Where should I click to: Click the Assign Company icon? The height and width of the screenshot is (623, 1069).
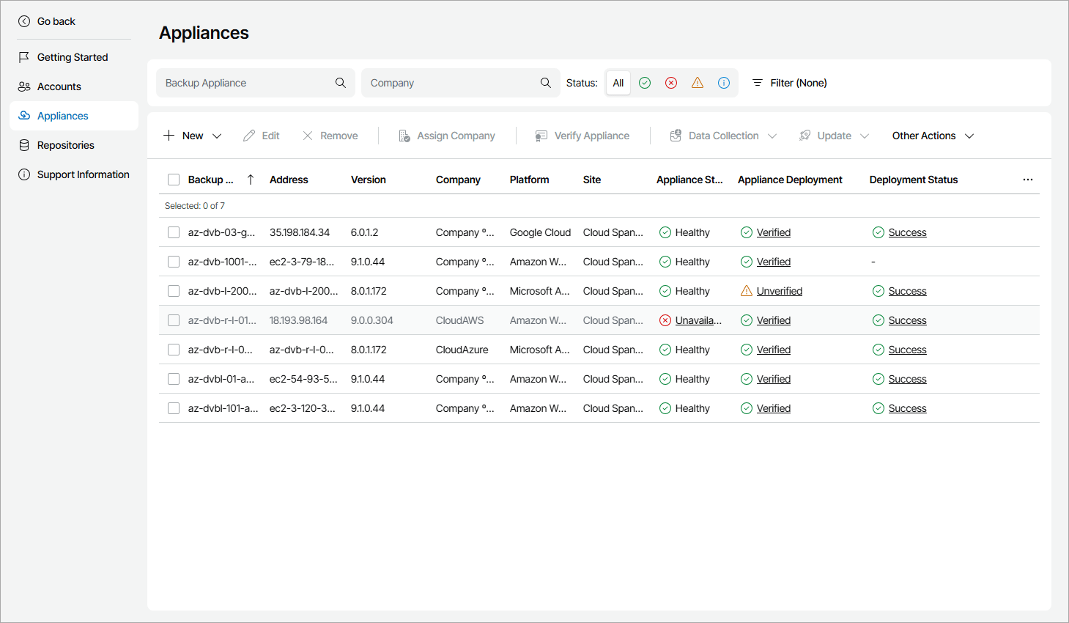(403, 135)
